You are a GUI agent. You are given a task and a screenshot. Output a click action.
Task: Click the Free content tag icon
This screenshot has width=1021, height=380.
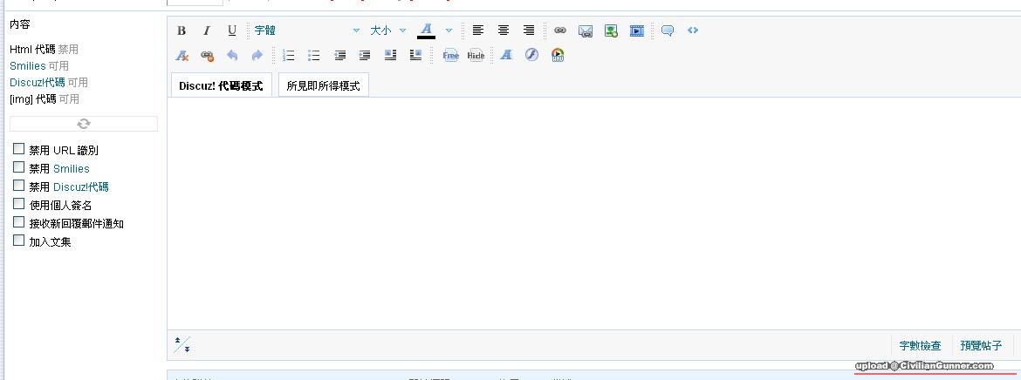(450, 56)
